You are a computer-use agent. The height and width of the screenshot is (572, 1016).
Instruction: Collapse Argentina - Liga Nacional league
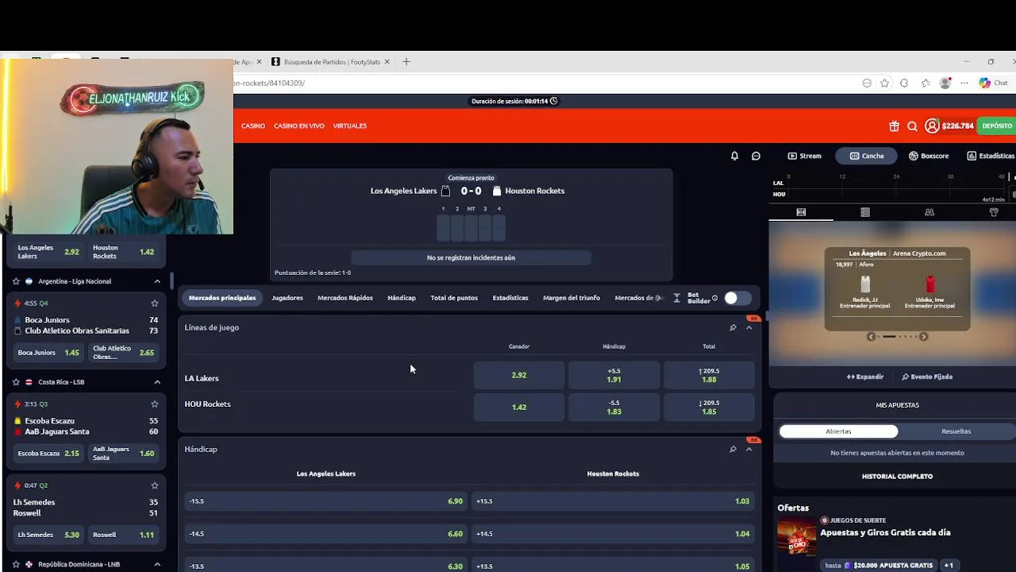(x=157, y=281)
